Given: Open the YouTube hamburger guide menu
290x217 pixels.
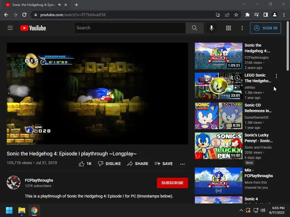Looking at the screenshot, I should coord(10,28).
